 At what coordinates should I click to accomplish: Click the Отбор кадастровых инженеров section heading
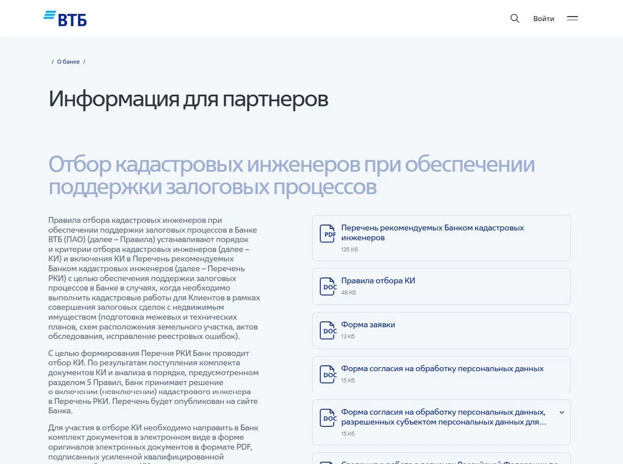click(x=291, y=175)
